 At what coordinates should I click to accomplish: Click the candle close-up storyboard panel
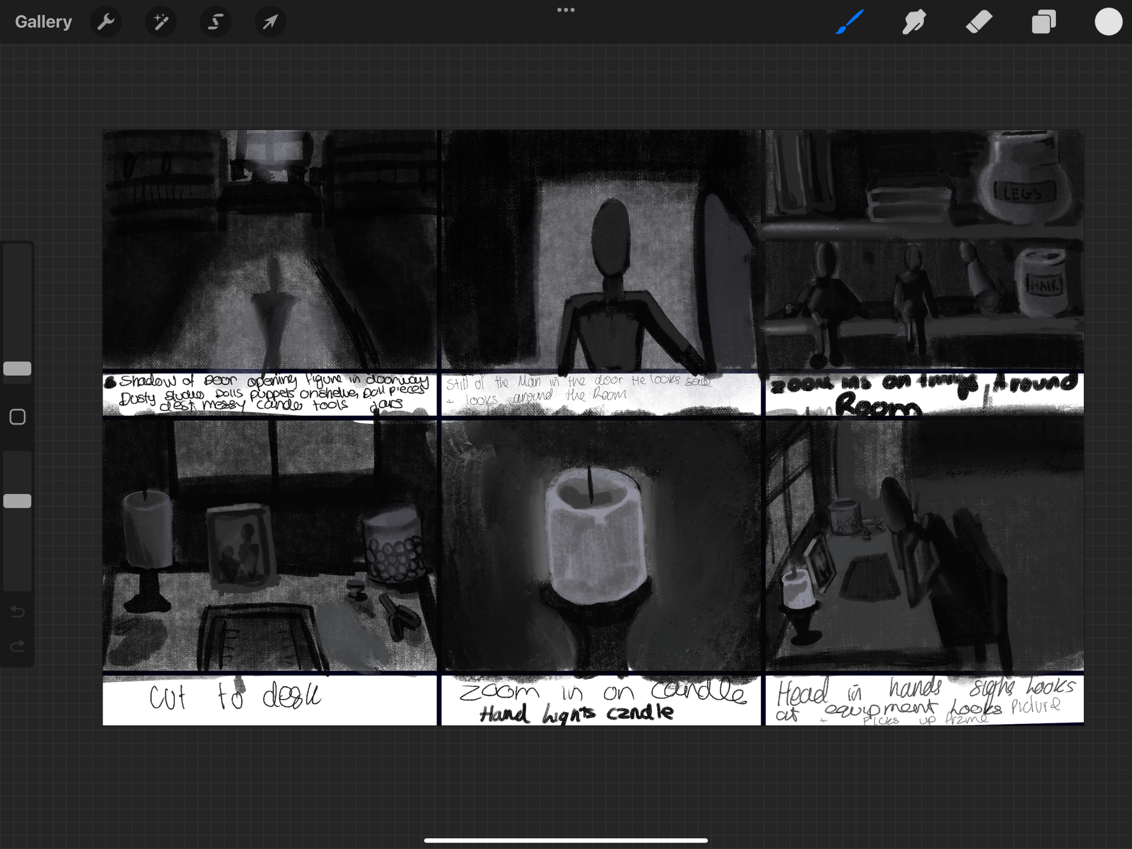601,545
